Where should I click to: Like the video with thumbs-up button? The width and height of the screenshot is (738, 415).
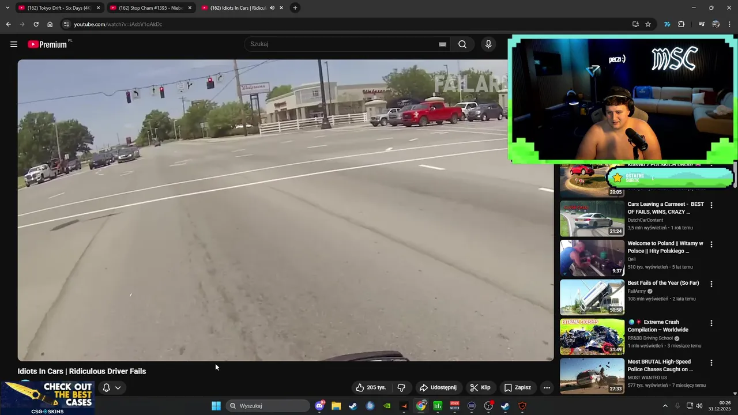[x=371, y=387]
